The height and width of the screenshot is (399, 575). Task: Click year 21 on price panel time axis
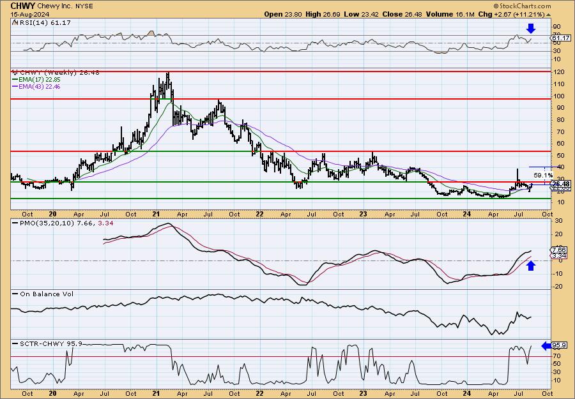click(x=157, y=214)
